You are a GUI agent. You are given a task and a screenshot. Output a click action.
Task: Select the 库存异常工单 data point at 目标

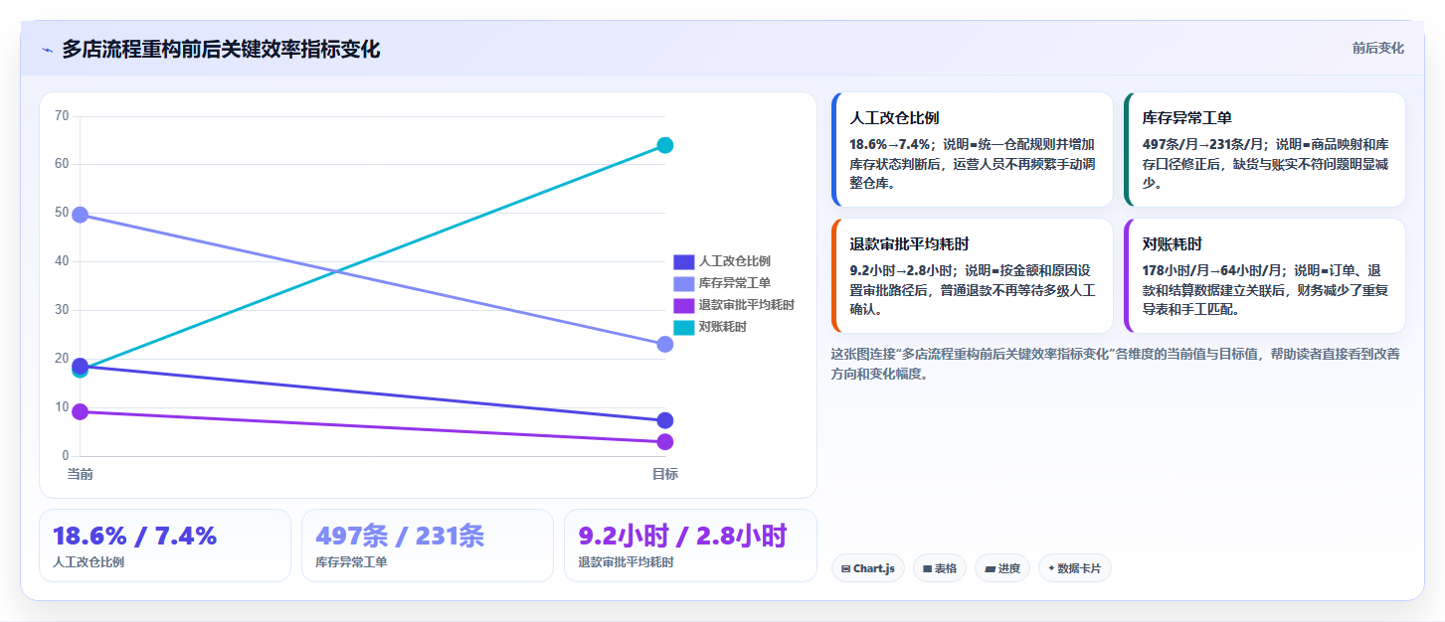[665, 344]
